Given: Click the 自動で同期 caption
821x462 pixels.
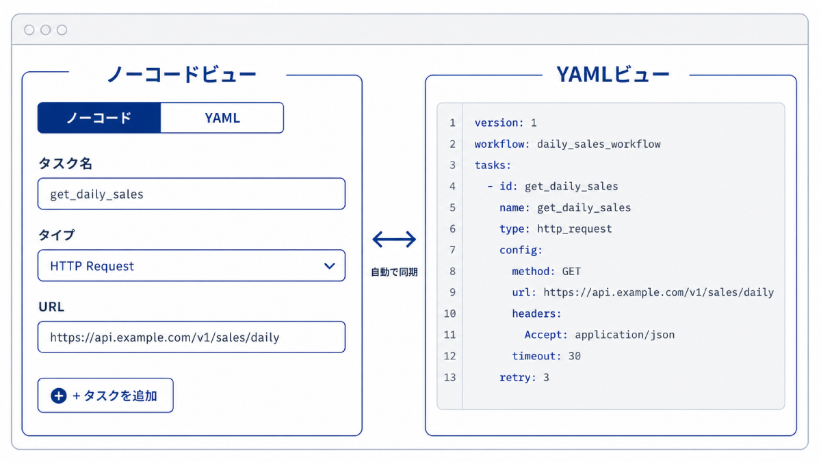Looking at the screenshot, I should click(394, 272).
